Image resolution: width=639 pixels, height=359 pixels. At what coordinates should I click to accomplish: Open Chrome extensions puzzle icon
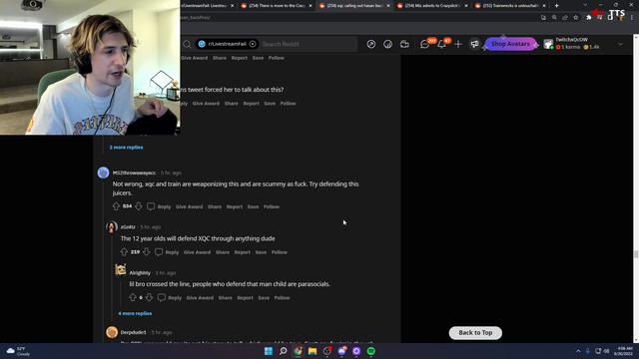(x=588, y=18)
